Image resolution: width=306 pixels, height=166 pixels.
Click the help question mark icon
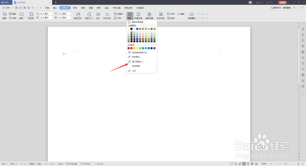point(294,8)
